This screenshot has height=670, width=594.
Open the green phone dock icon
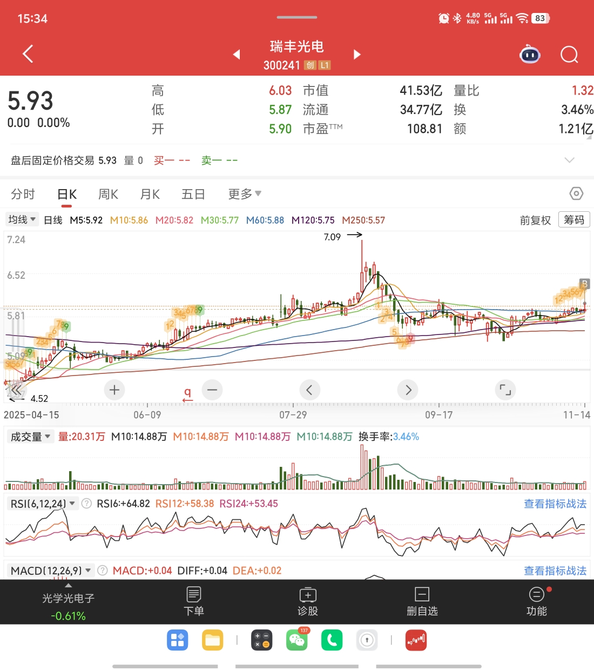point(332,640)
